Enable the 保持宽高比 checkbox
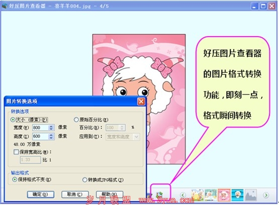 (16, 152)
